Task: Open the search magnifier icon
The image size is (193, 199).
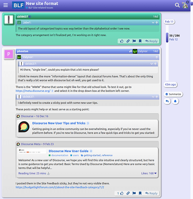Action: (x=177, y=5)
